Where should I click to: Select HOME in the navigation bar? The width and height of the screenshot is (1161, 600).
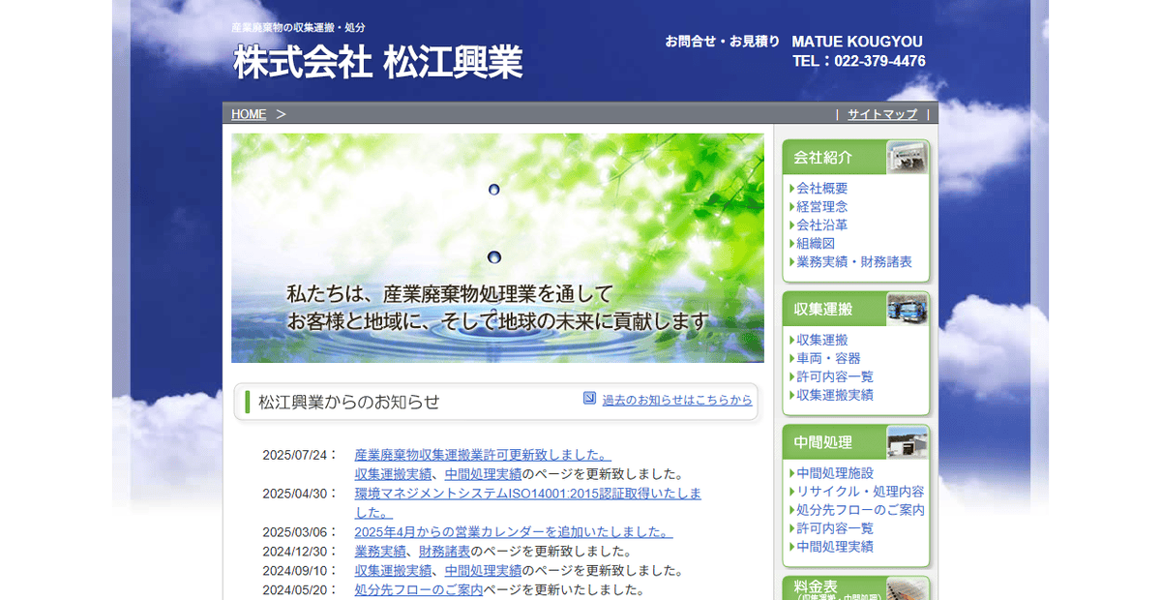tap(247, 113)
